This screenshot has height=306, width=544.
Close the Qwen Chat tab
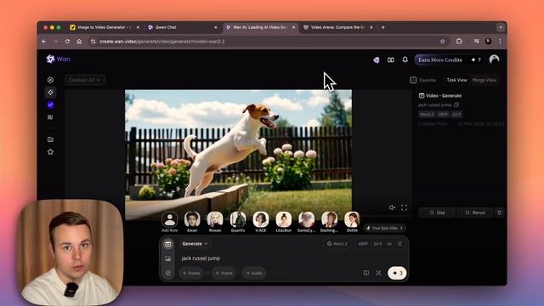[215, 27]
